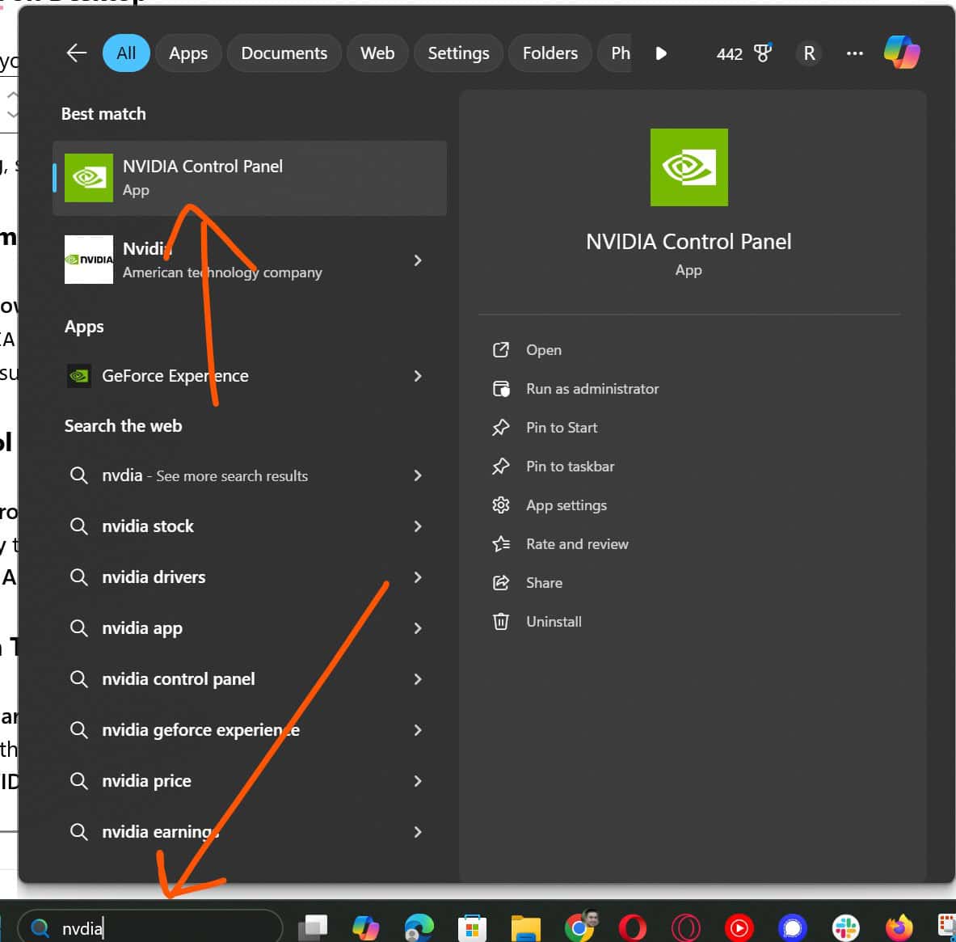Open Copilot from the search window corner

click(903, 52)
